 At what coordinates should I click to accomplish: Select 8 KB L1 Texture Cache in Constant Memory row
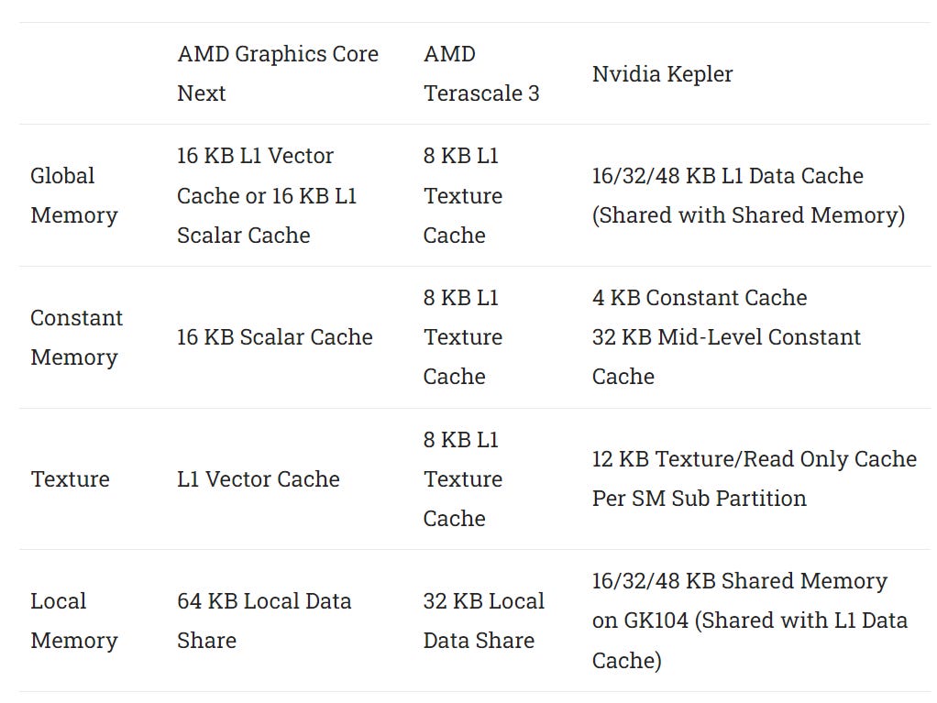463,337
